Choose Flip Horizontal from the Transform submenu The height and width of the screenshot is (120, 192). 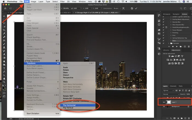(x=70, y=105)
